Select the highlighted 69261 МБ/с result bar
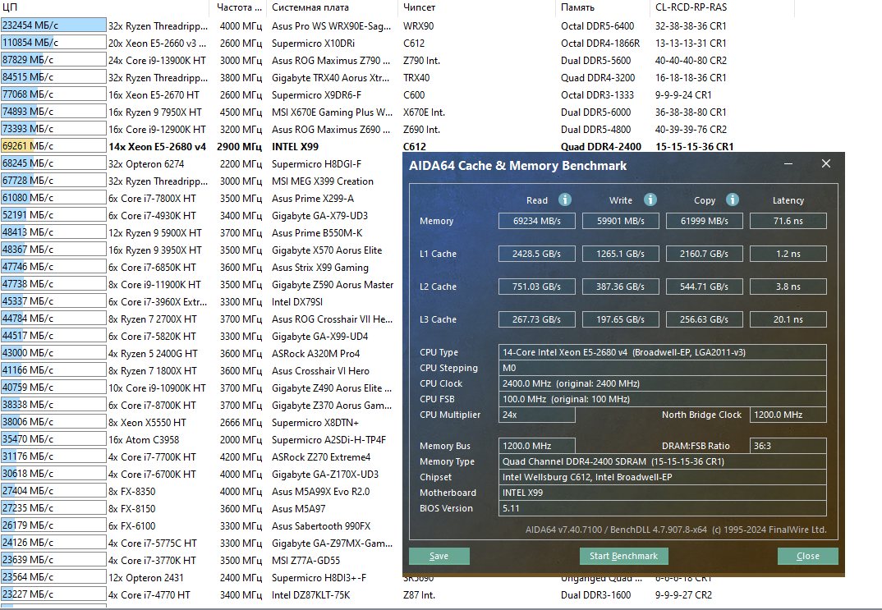 pyautogui.click(x=53, y=146)
